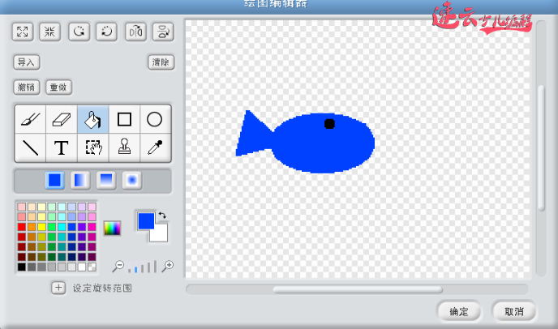Select the eraser tool
This screenshot has width=558, height=329.
click(62, 120)
